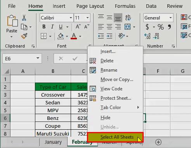Open Conditional Formatting icon

184,17
